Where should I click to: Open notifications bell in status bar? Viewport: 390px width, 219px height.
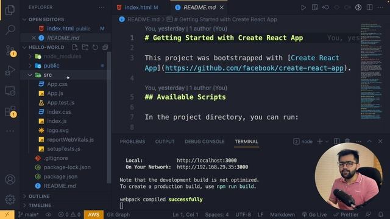coord(380,215)
